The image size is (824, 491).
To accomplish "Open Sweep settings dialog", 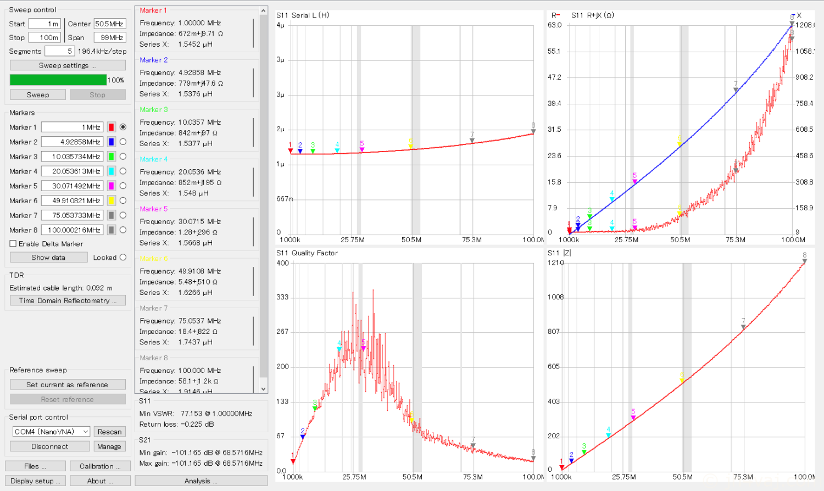I will [68, 65].
